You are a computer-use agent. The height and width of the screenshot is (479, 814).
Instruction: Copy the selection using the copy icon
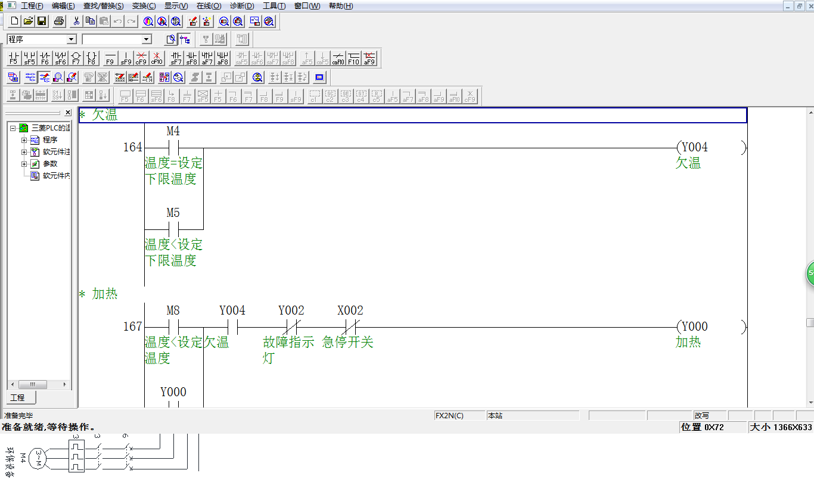tap(90, 21)
